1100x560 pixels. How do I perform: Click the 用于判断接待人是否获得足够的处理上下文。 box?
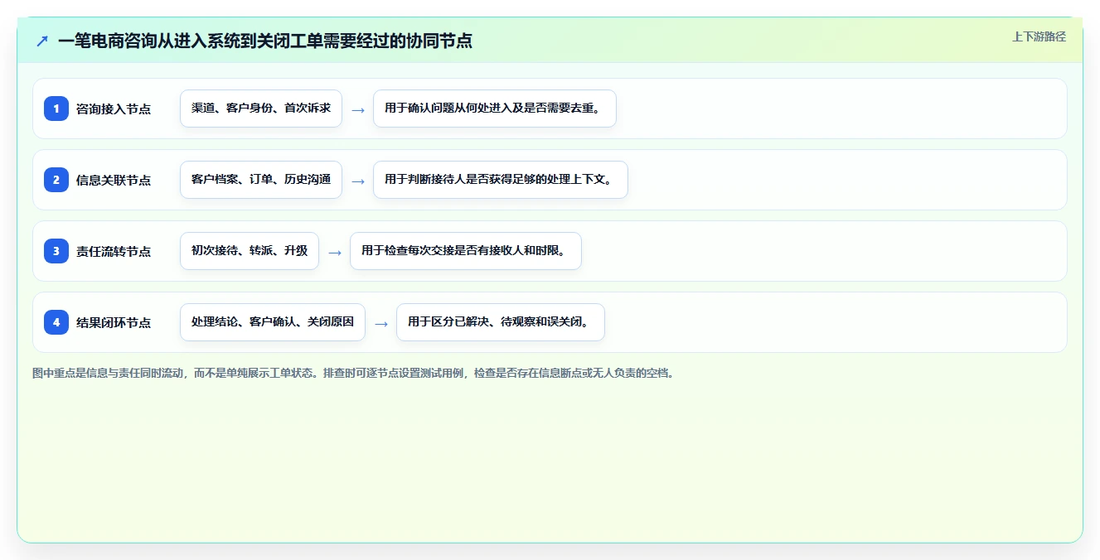(x=501, y=180)
